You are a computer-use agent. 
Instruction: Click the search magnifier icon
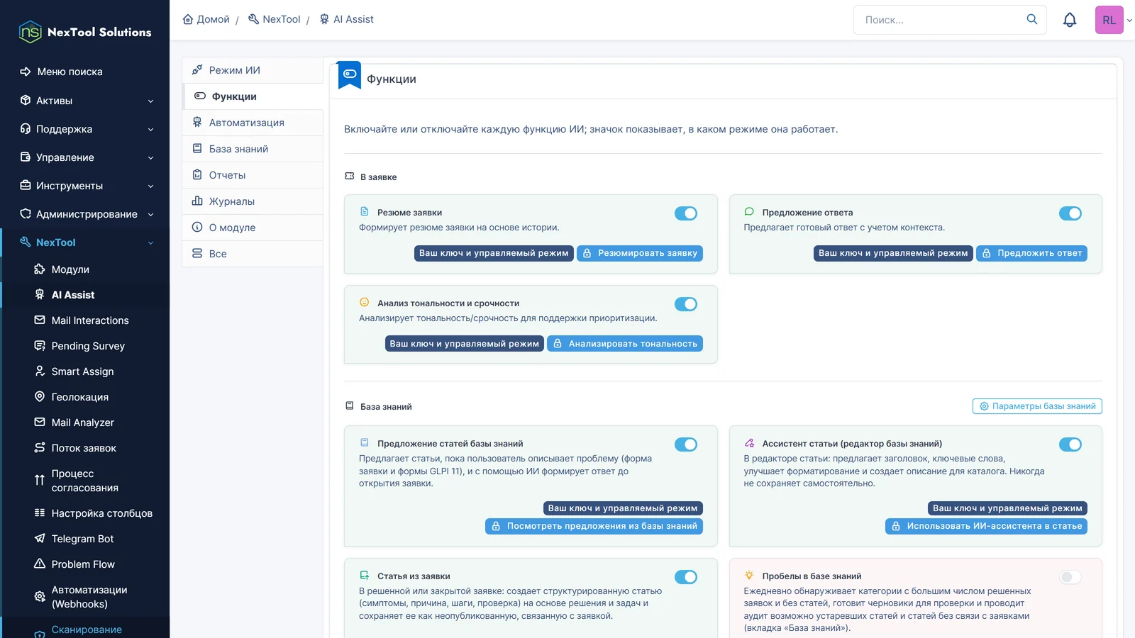1032,19
